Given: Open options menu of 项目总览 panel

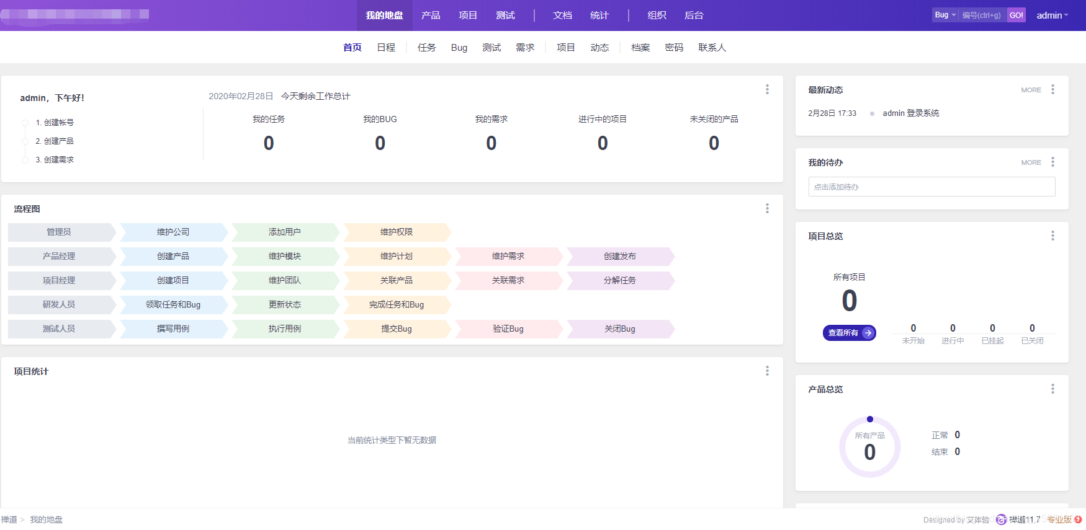Looking at the screenshot, I should click(x=1052, y=236).
